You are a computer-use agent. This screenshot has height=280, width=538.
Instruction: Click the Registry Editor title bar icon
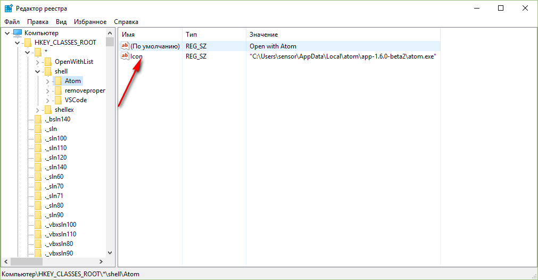coord(9,8)
